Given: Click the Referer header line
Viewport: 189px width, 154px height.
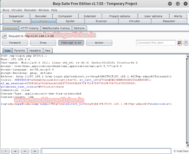Looking at the screenshot, I should [86, 76].
